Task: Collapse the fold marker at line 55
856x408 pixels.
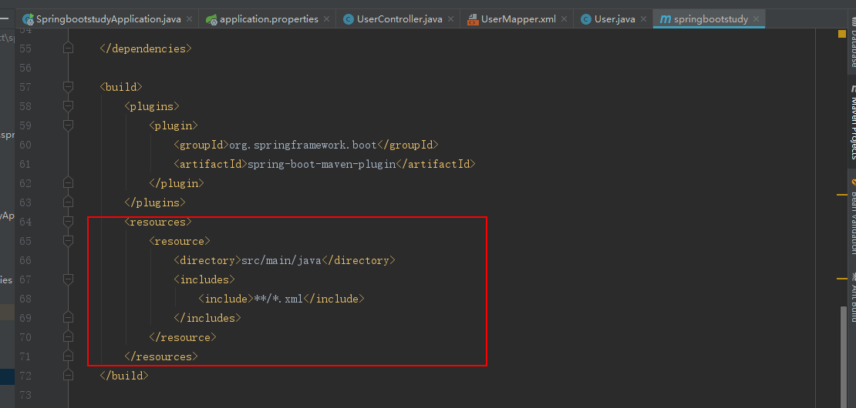Action: click(x=68, y=48)
